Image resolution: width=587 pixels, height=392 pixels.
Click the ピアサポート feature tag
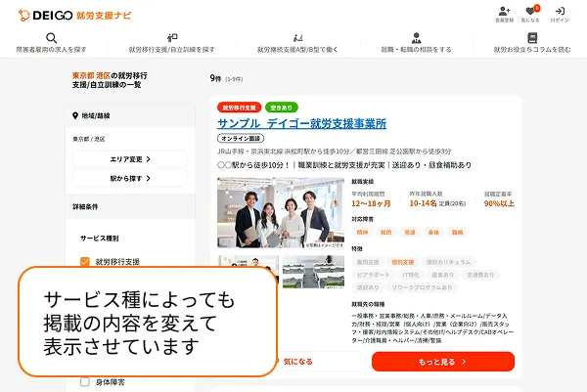click(374, 275)
